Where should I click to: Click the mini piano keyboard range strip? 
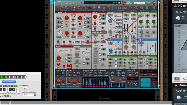(13, 77)
